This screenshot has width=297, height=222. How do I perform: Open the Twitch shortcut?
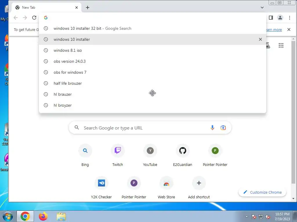(x=118, y=156)
